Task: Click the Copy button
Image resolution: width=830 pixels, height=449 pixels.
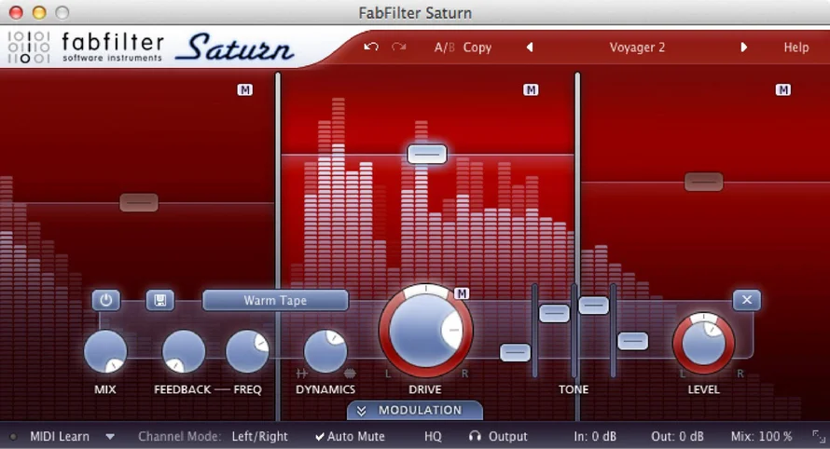Action: (x=477, y=48)
